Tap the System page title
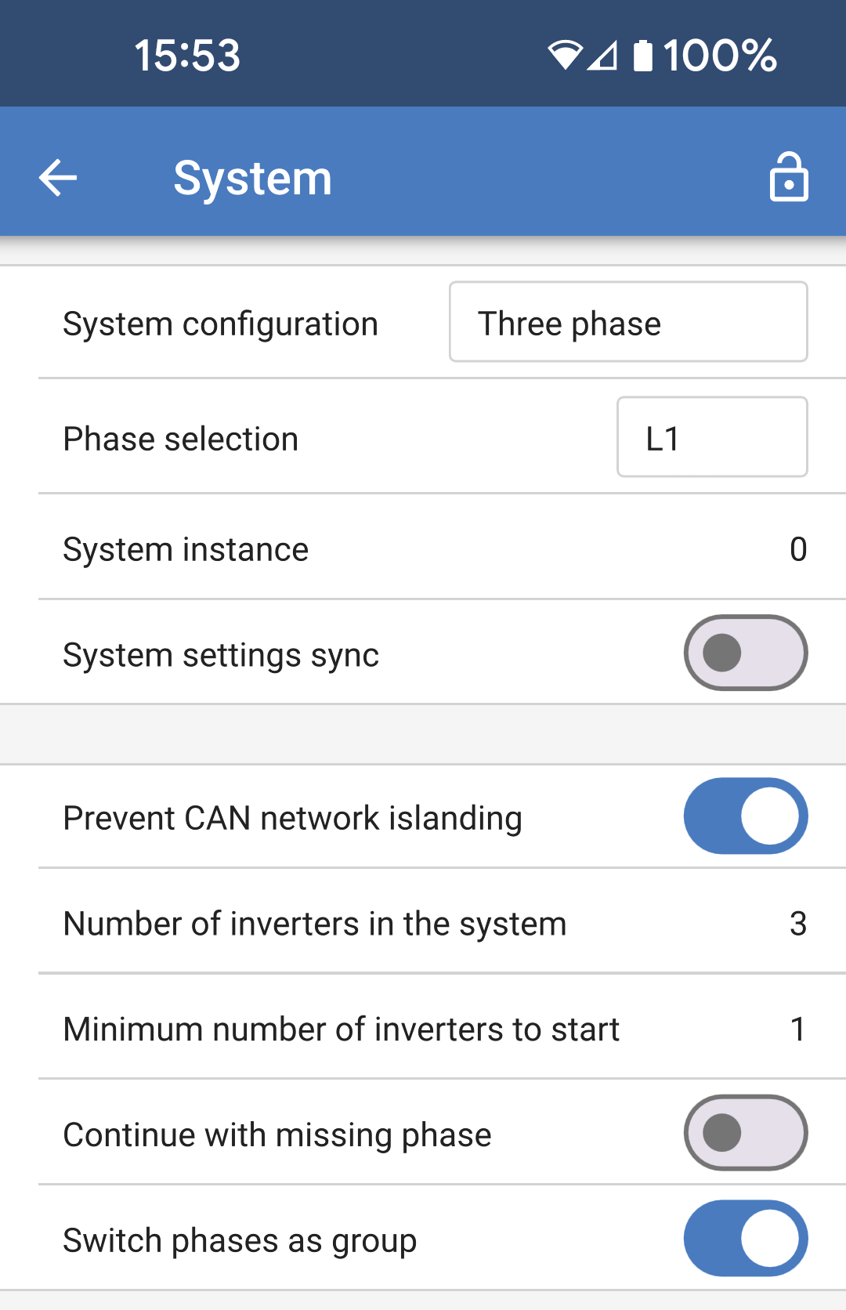 [252, 178]
